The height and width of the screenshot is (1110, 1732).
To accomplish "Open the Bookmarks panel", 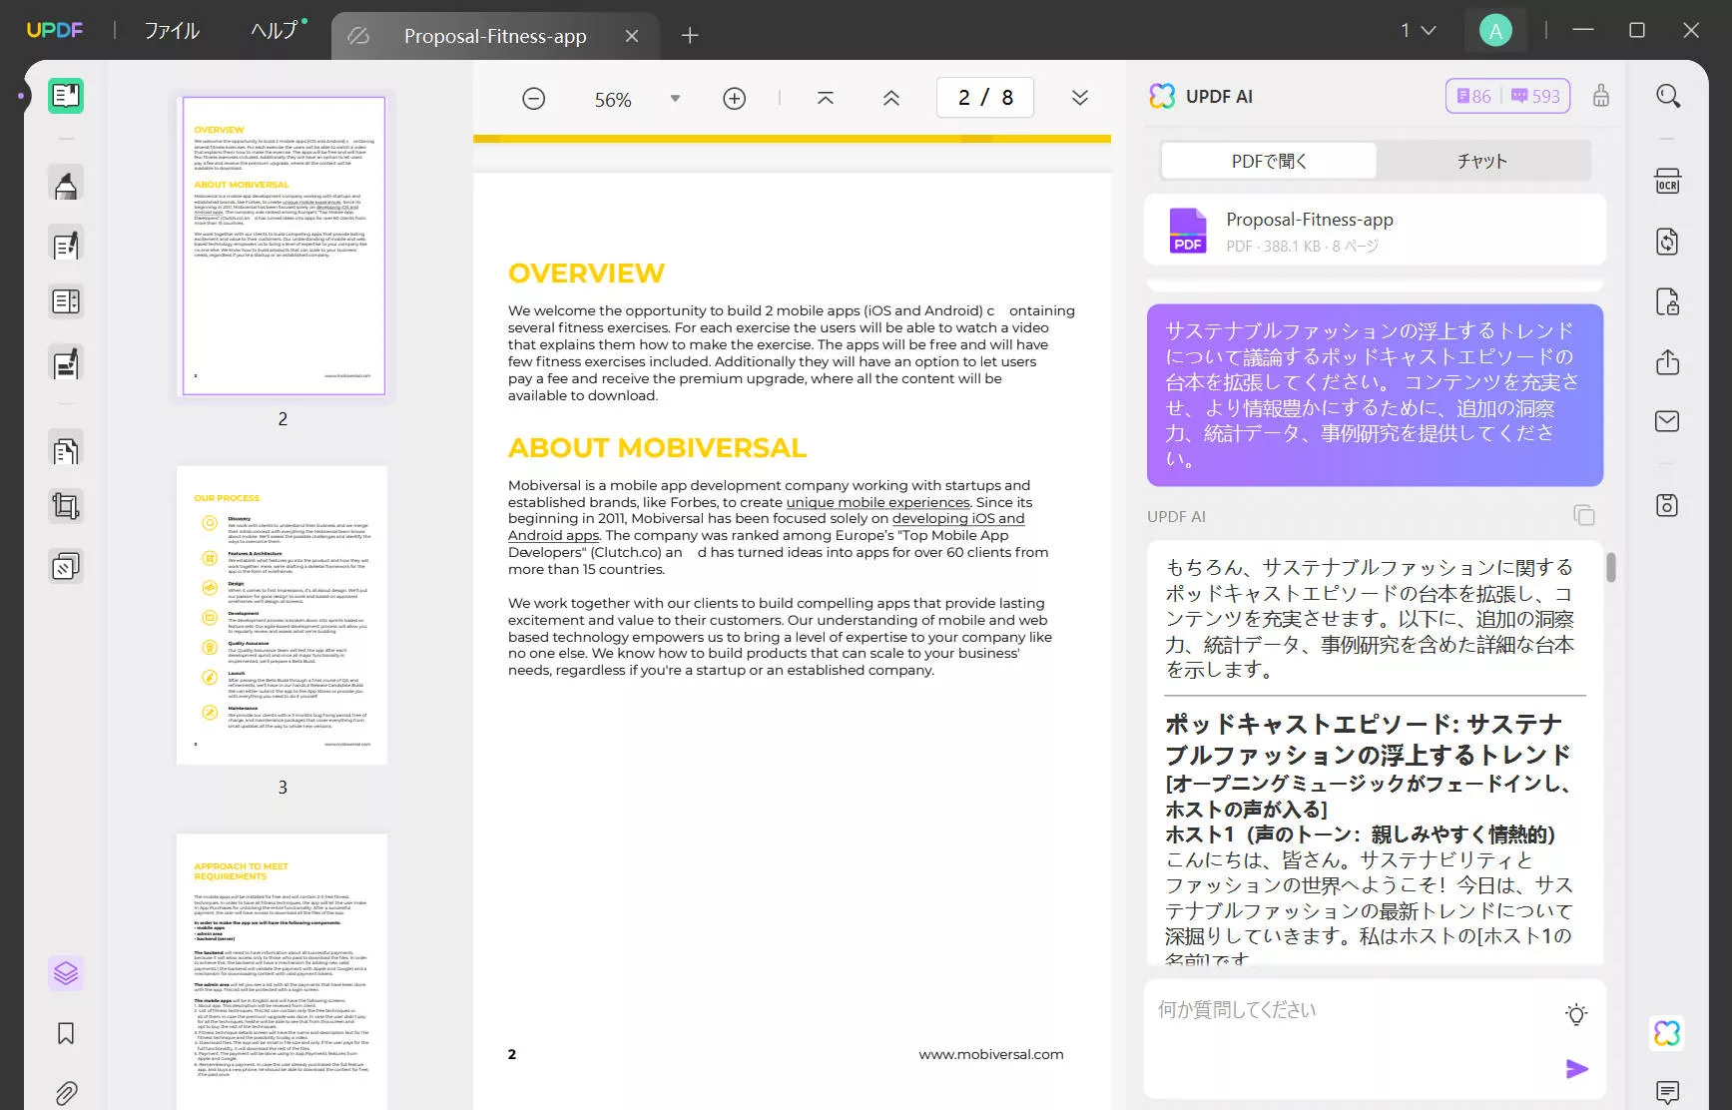I will click(x=66, y=1033).
